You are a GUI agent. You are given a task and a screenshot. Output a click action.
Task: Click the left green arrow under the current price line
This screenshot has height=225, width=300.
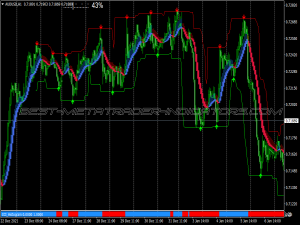[x=201, y=128]
